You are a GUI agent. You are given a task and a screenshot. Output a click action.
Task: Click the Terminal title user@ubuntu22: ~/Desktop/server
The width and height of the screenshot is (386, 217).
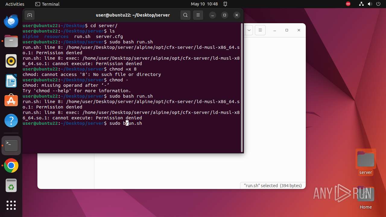(133, 15)
